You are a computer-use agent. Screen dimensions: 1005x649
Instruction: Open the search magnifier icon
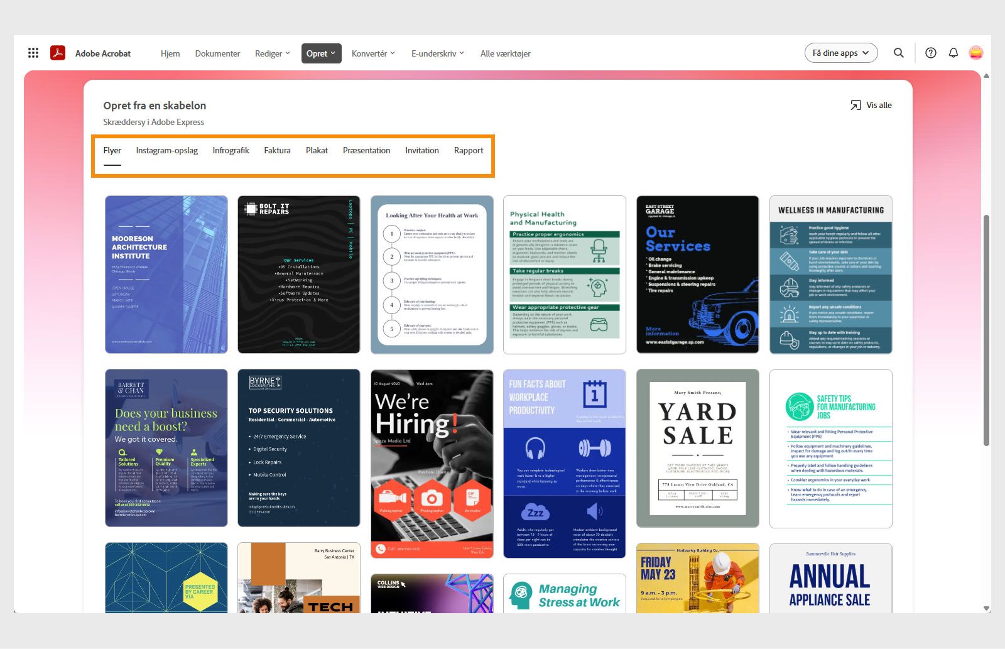click(x=899, y=53)
